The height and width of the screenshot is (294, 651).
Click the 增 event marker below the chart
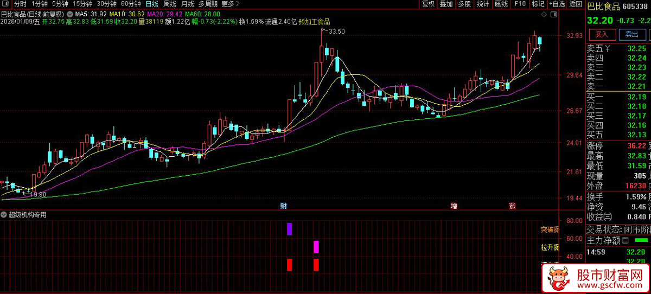coord(454,206)
